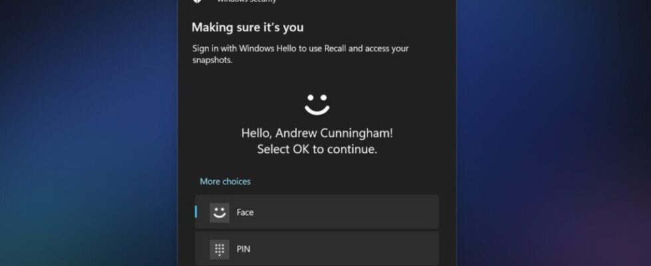Choose the PIN sign-in option label
The width and height of the screenshot is (651, 266).
(244, 249)
